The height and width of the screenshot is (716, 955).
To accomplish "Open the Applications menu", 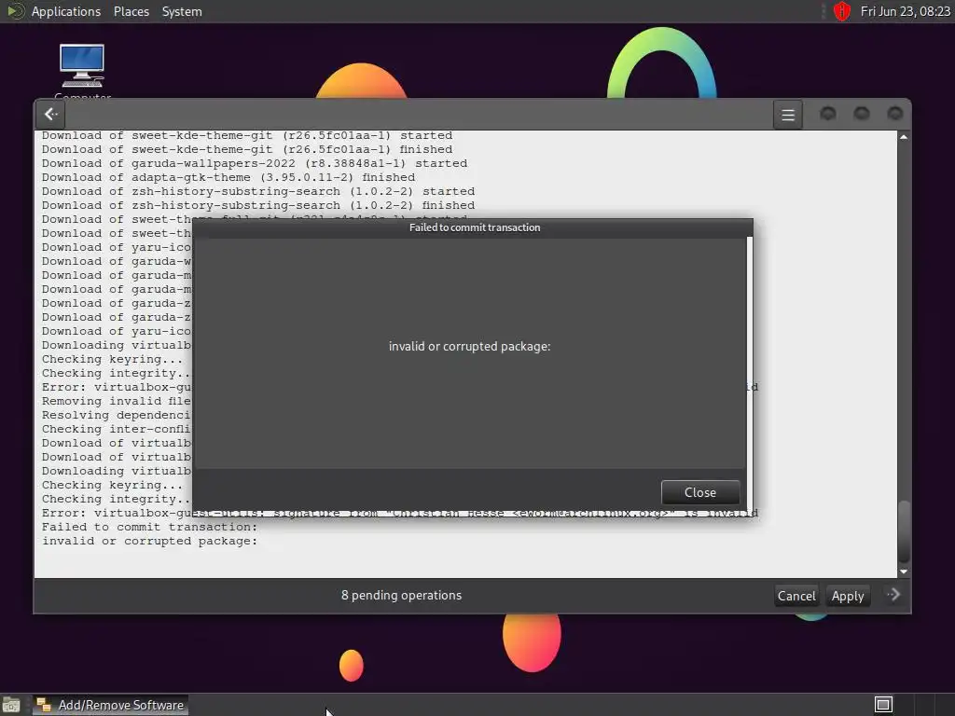I will [66, 11].
